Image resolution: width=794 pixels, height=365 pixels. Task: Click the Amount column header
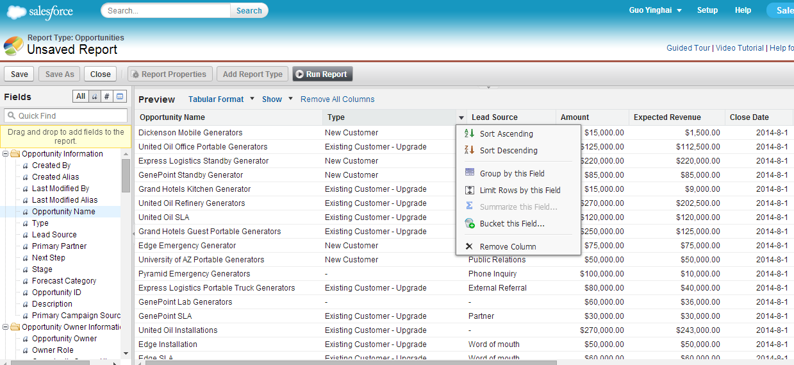pyautogui.click(x=592, y=117)
